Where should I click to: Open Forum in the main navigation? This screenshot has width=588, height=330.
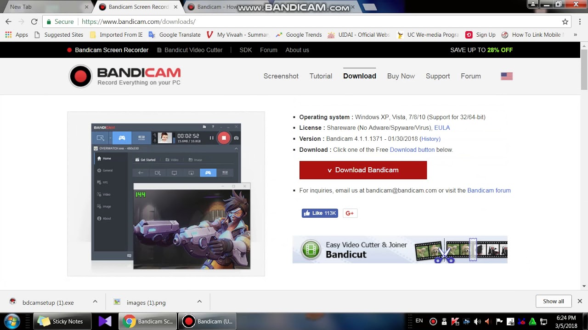click(x=471, y=76)
